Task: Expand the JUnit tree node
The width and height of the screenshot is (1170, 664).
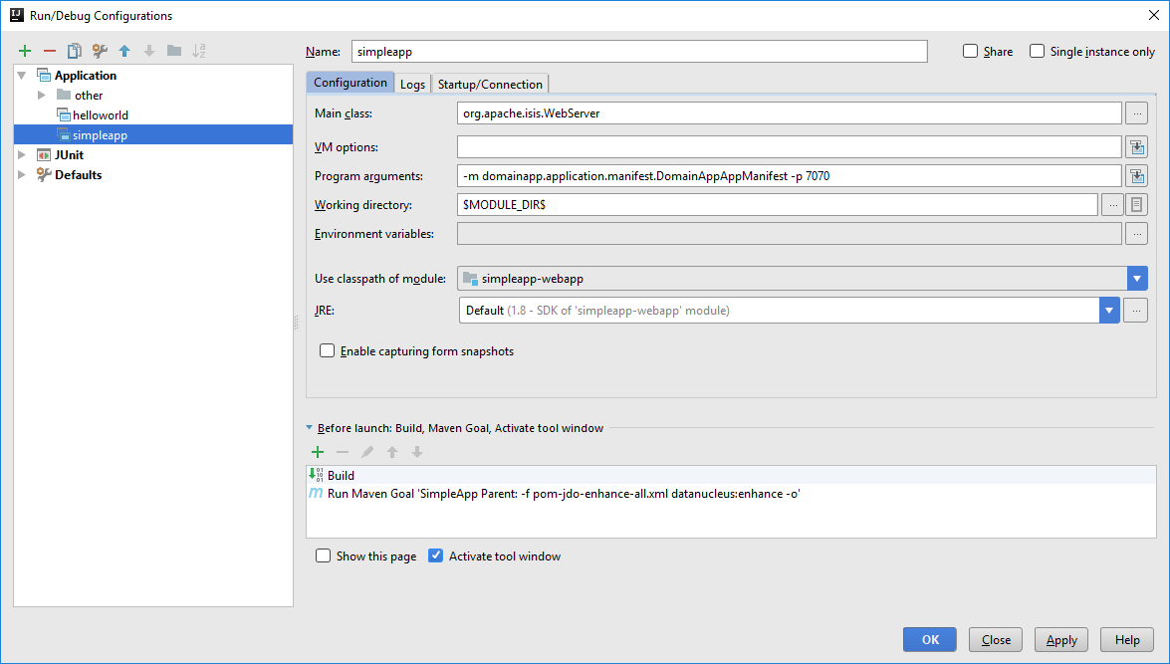Action: point(22,155)
